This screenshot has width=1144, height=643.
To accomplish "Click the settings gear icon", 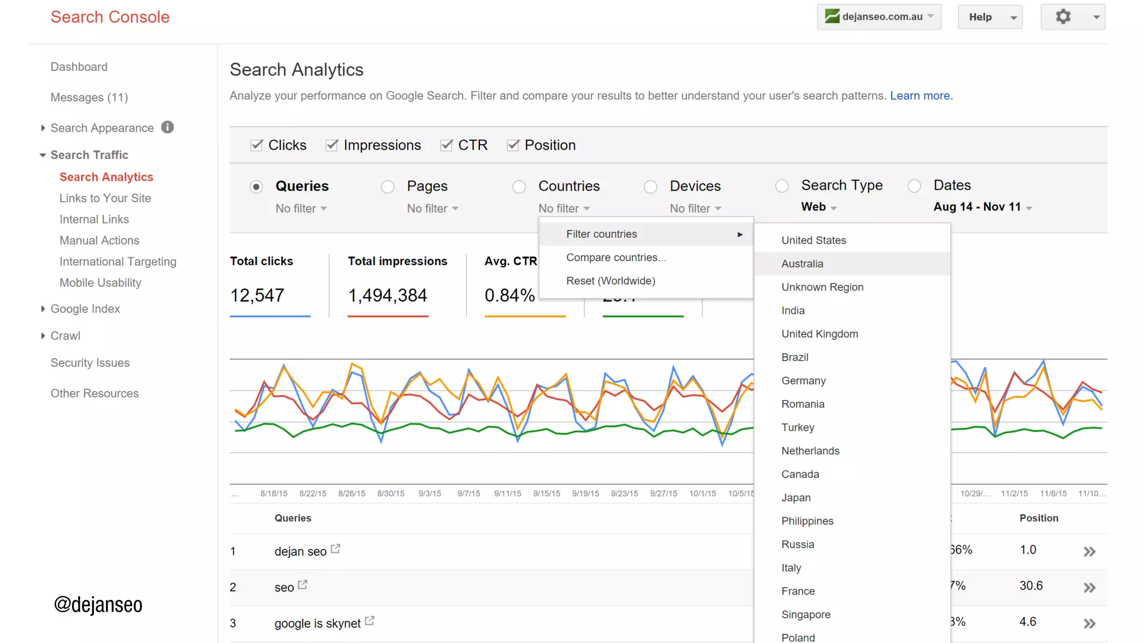I will tap(1063, 17).
